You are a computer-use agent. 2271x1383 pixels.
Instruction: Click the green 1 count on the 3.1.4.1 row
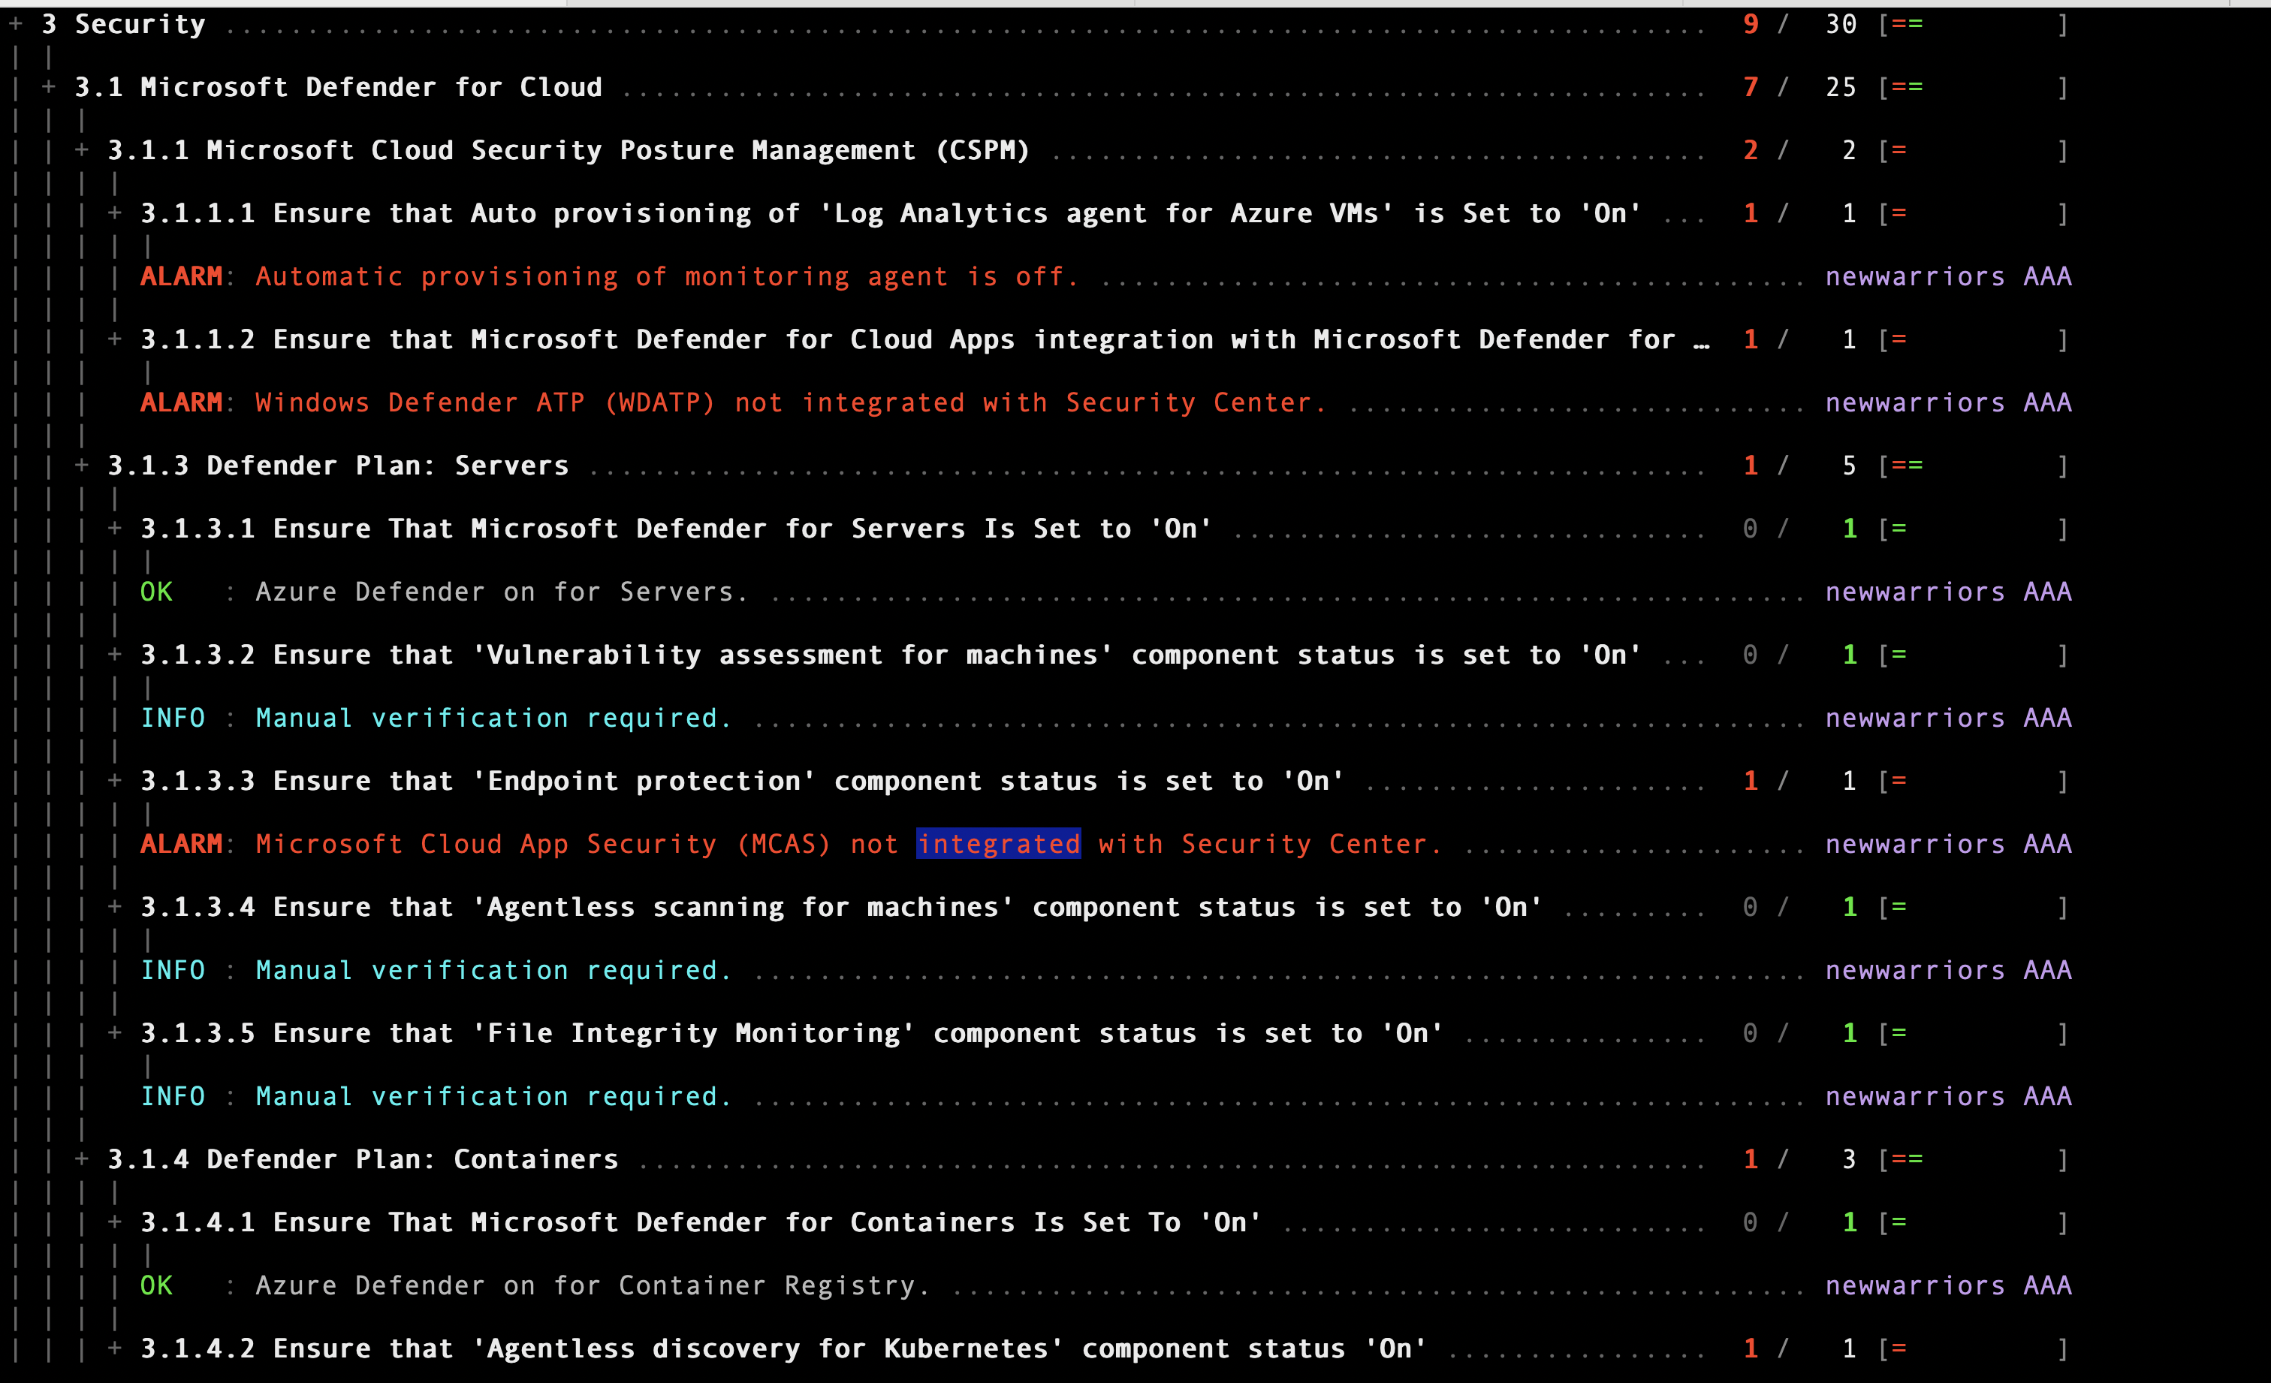coord(1849,1222)
